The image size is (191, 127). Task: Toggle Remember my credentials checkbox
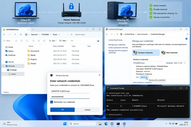[52, 102]
